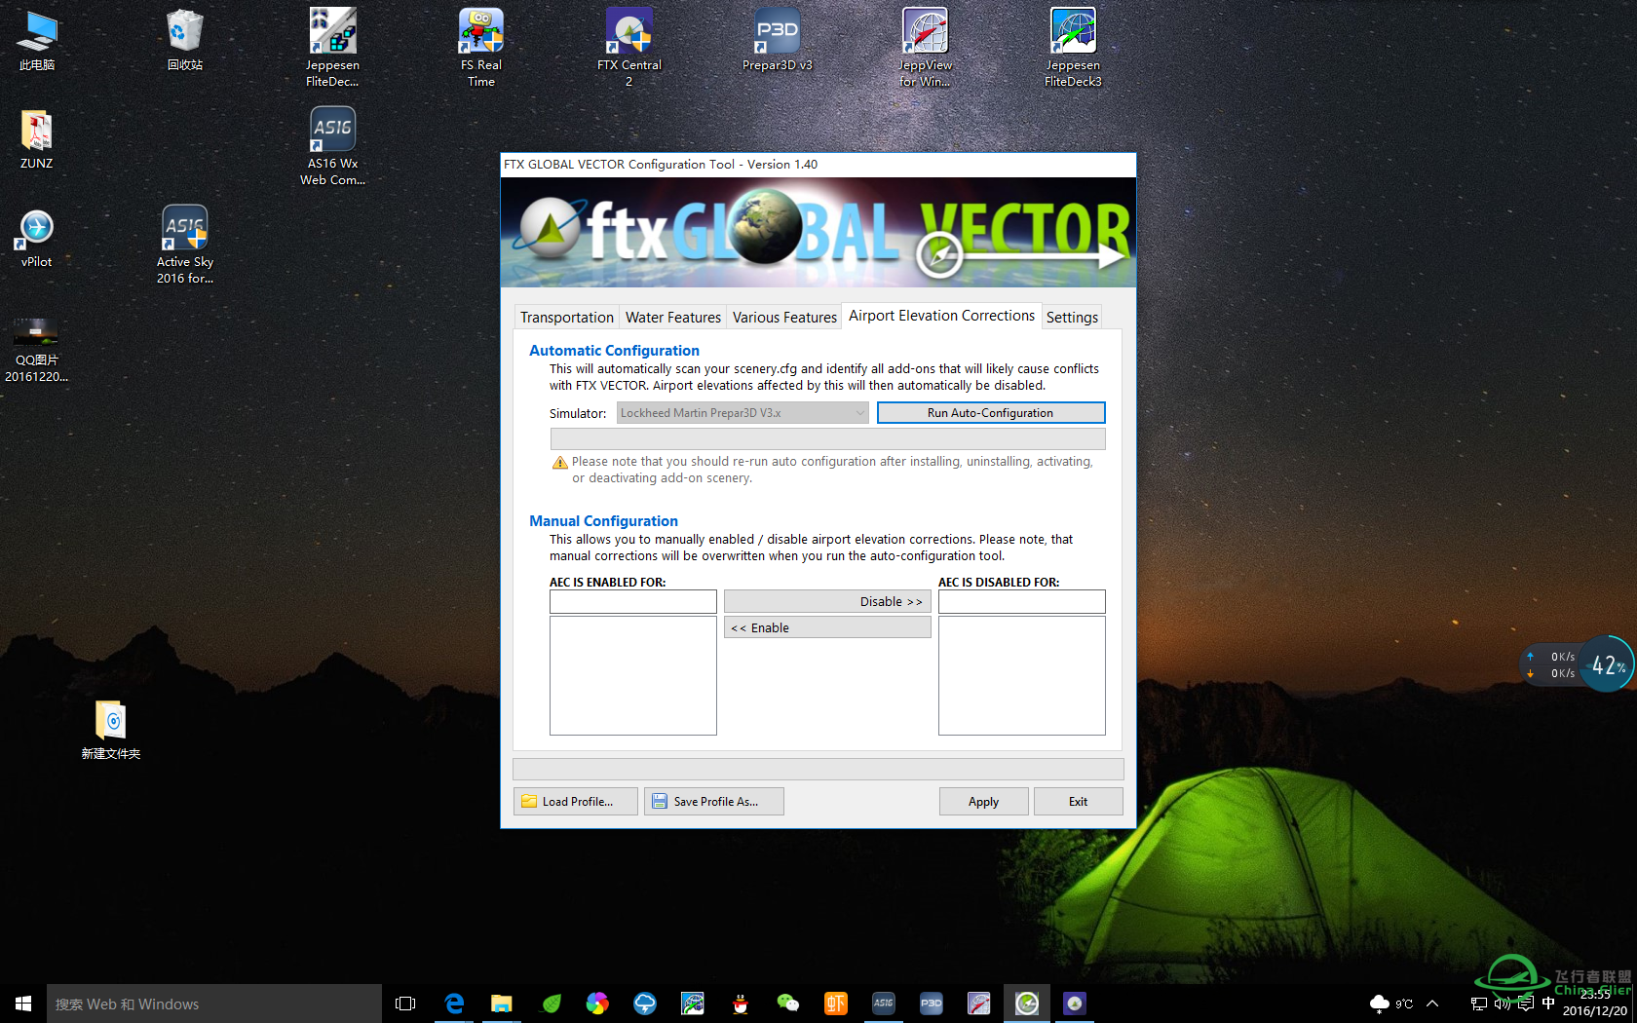Go to the Settings tab
The height and width of the screenshot is (1023, 1637).
point(1072,318)
